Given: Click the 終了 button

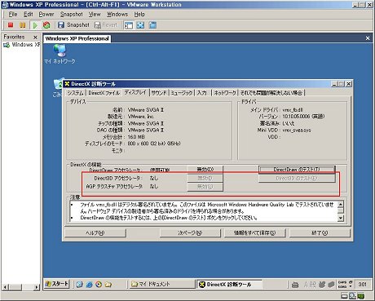Looking at the screenshot, I should pyautogui.click(x=320, y=233).
